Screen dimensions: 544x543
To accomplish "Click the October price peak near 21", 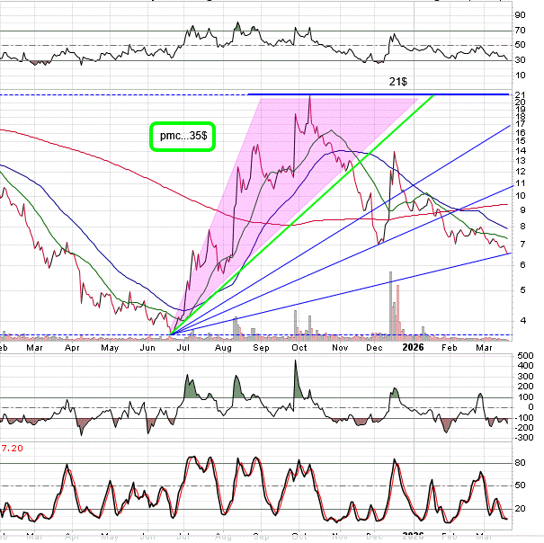I will 309,97.
